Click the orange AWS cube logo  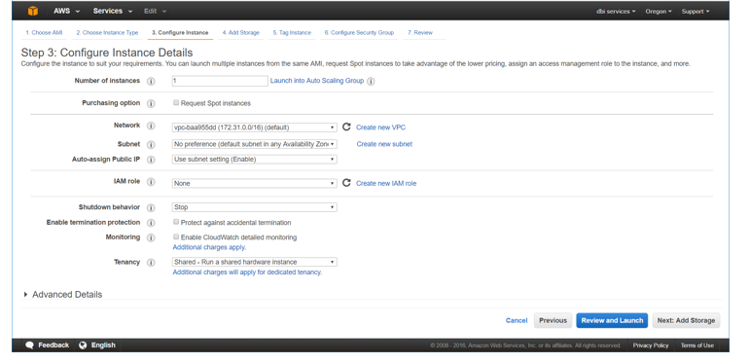(x=32, y=11)
